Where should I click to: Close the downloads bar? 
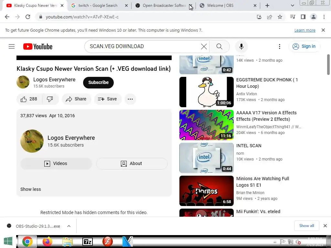[325, 226]
